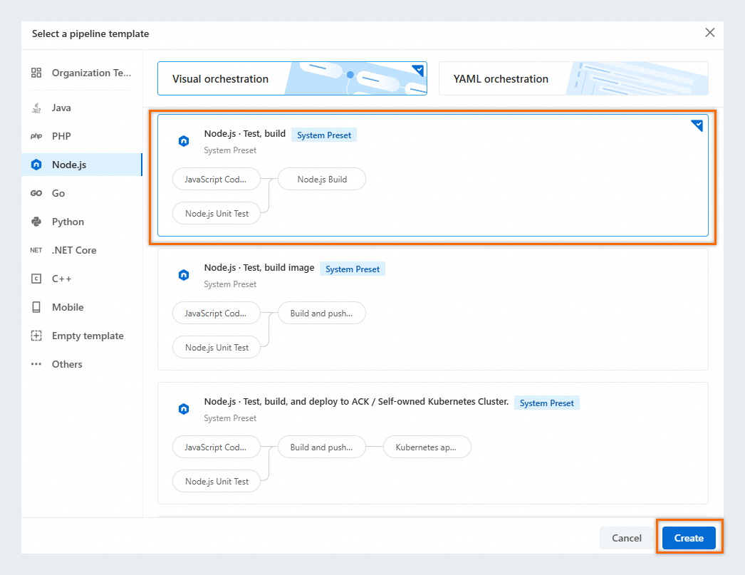Click the Organization Templates grid icon
The height and width of the screenshot is (575, 745).
pos(36,73)
